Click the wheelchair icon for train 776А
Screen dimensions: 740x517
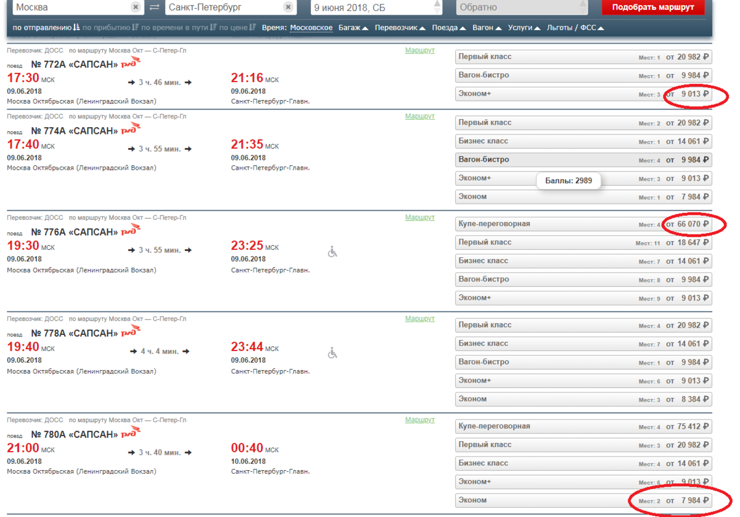point(332,252)
